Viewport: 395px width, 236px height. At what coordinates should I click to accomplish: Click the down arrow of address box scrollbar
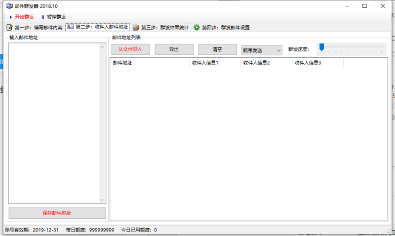point(102,200)
